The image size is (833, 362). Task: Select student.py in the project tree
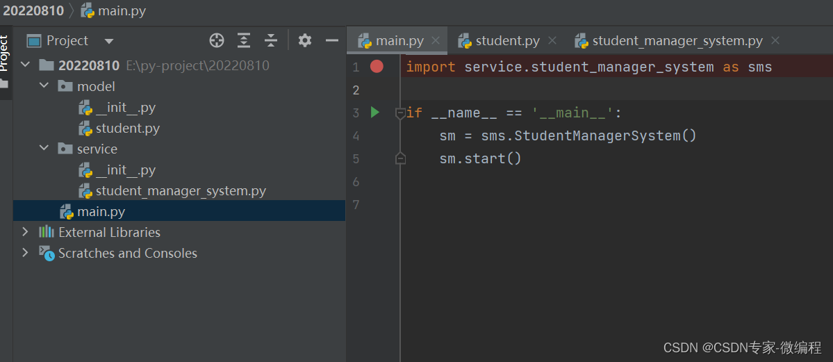(128, 129)
